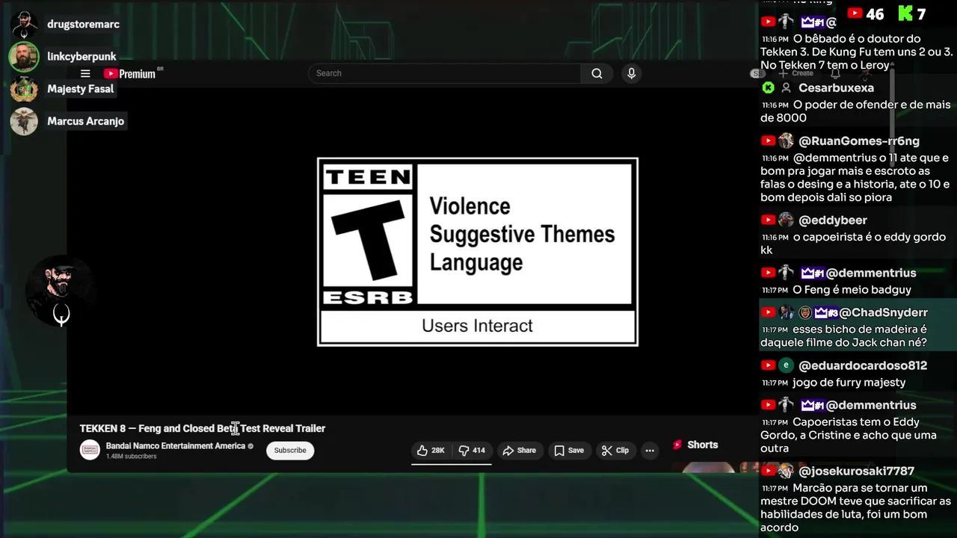This screenshot has width=957, height=538.
Task: Like the video with 28K thumbs up
Action: (x=431, y=451)
